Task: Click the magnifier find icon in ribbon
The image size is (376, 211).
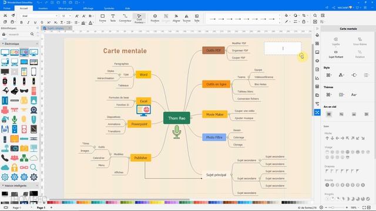Action: pyautogui.click(x=315, y=16)
